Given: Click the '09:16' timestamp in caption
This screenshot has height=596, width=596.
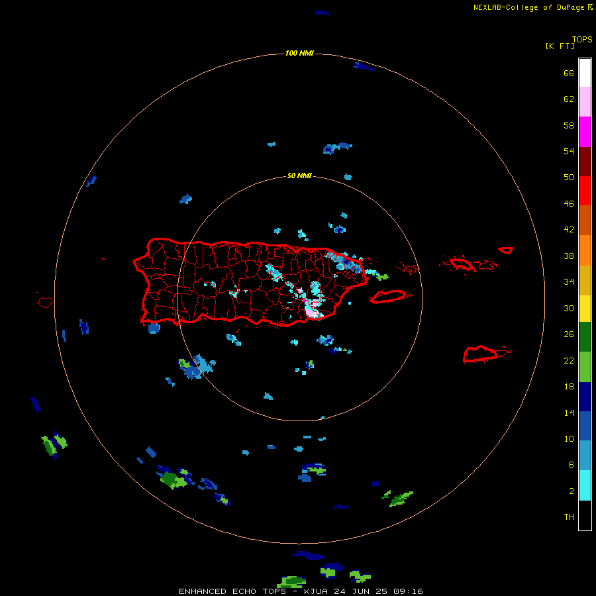Looking at the screenshot, I should tap(409, 591).
